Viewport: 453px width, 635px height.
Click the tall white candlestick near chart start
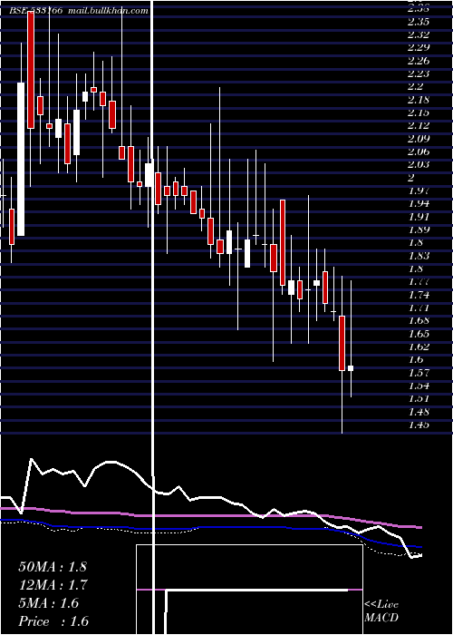[x=21, y=159]
